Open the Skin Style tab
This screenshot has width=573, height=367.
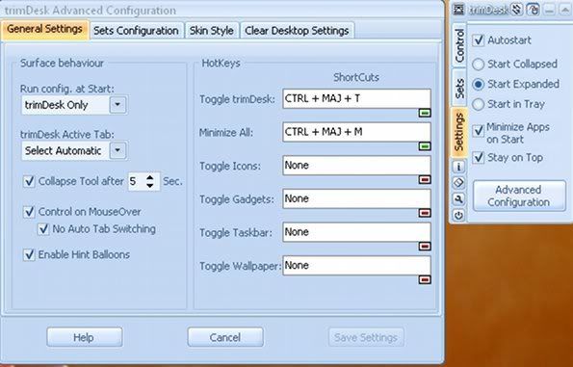(212, 31)
